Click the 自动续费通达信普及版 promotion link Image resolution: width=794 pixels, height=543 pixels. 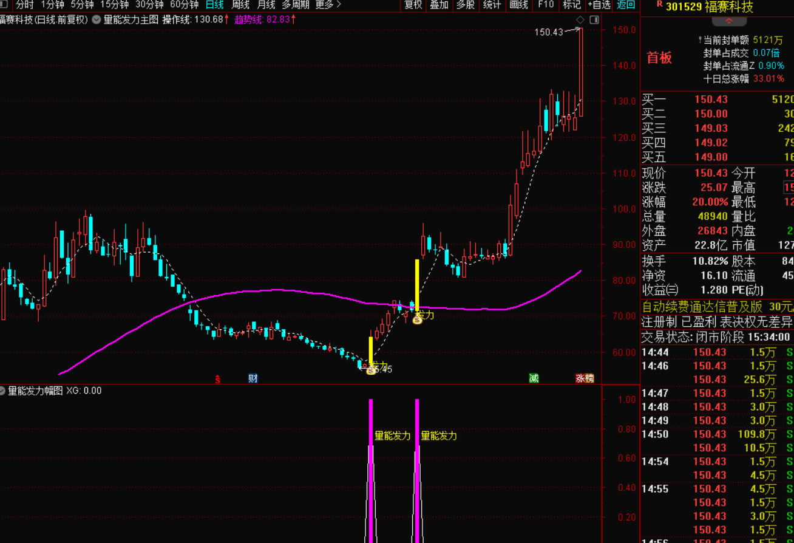(x=702, y=307)
